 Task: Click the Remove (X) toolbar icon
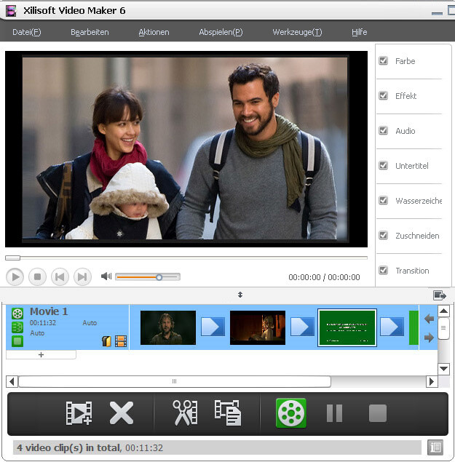pos(121,413)
